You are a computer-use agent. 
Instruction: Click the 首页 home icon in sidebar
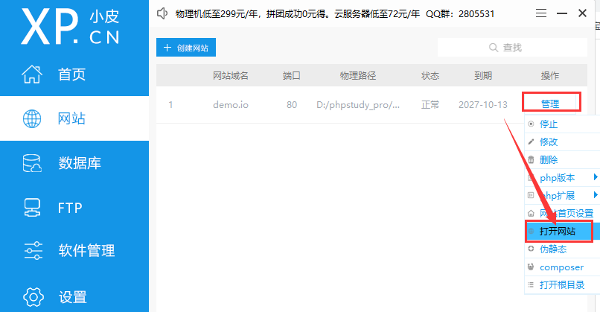pyautogui.click(x=32, y=74)
